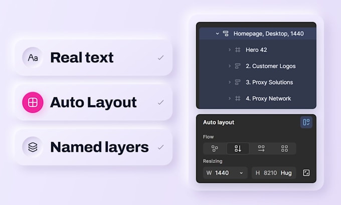Image resolution: width=341 pixels, height=205 pixels.
Task: Select the 3. Proxy Solutions layer name
Action: click(269, 82)
